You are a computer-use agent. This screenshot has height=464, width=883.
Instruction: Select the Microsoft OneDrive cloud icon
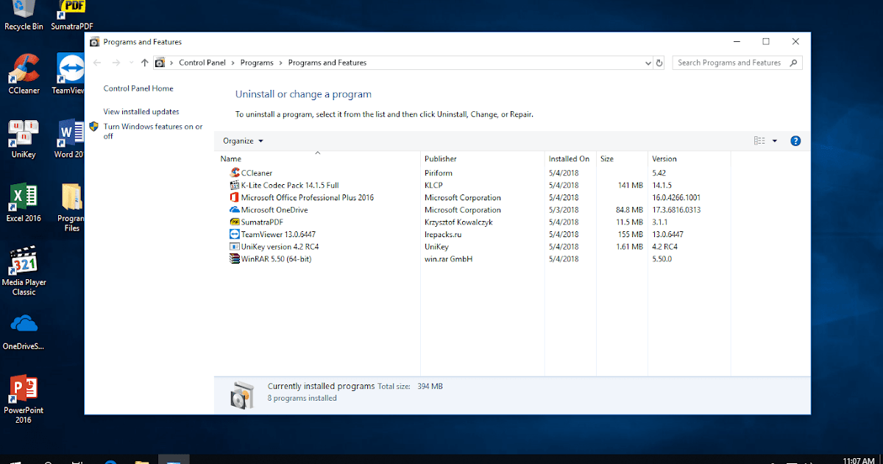(x=235, y=210)
